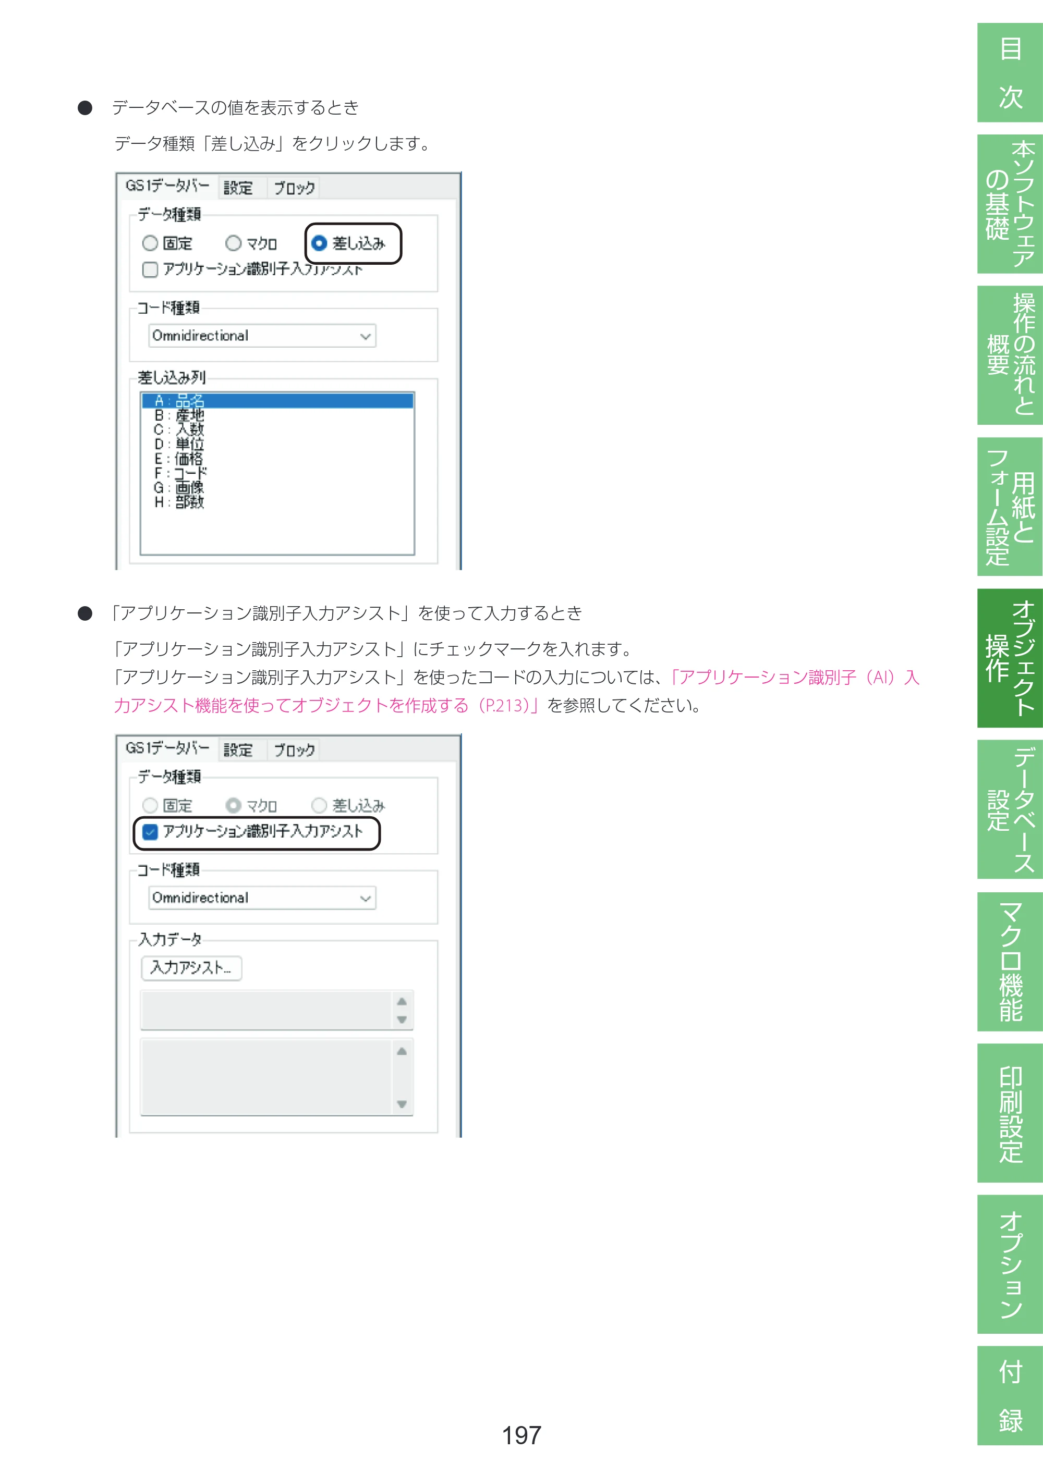Select row E：価格 in 差し込み列 list
Image resolution: width=1043 pixels, height=1475 pixels.
[x=277, y=459]
